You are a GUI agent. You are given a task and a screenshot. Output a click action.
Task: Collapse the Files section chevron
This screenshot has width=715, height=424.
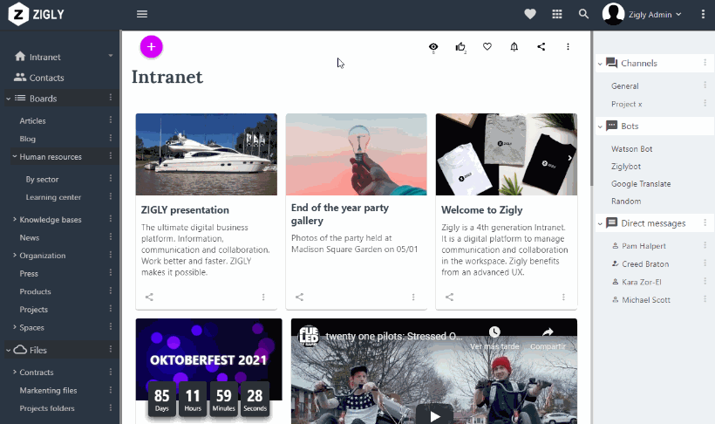click(x=8, y=351)
